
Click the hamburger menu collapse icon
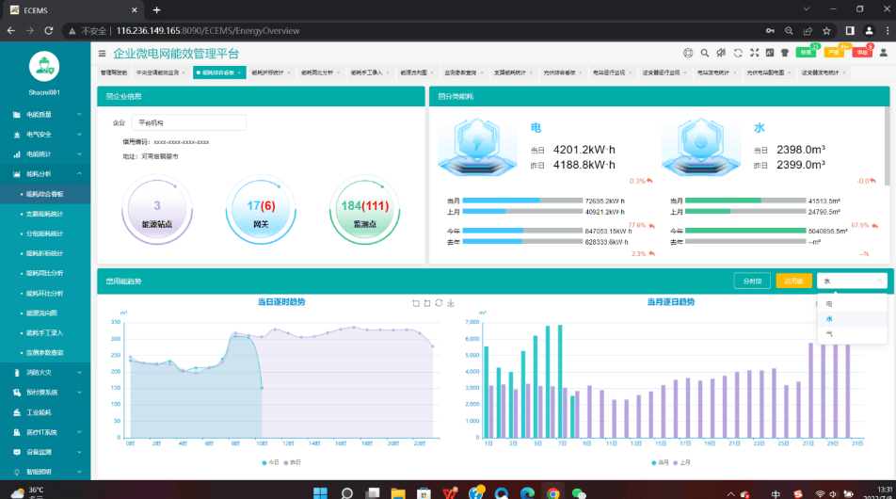point(102,54)
